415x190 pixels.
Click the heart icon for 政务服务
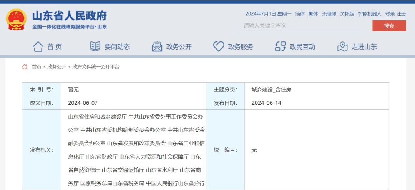click(x=219, y=46)
